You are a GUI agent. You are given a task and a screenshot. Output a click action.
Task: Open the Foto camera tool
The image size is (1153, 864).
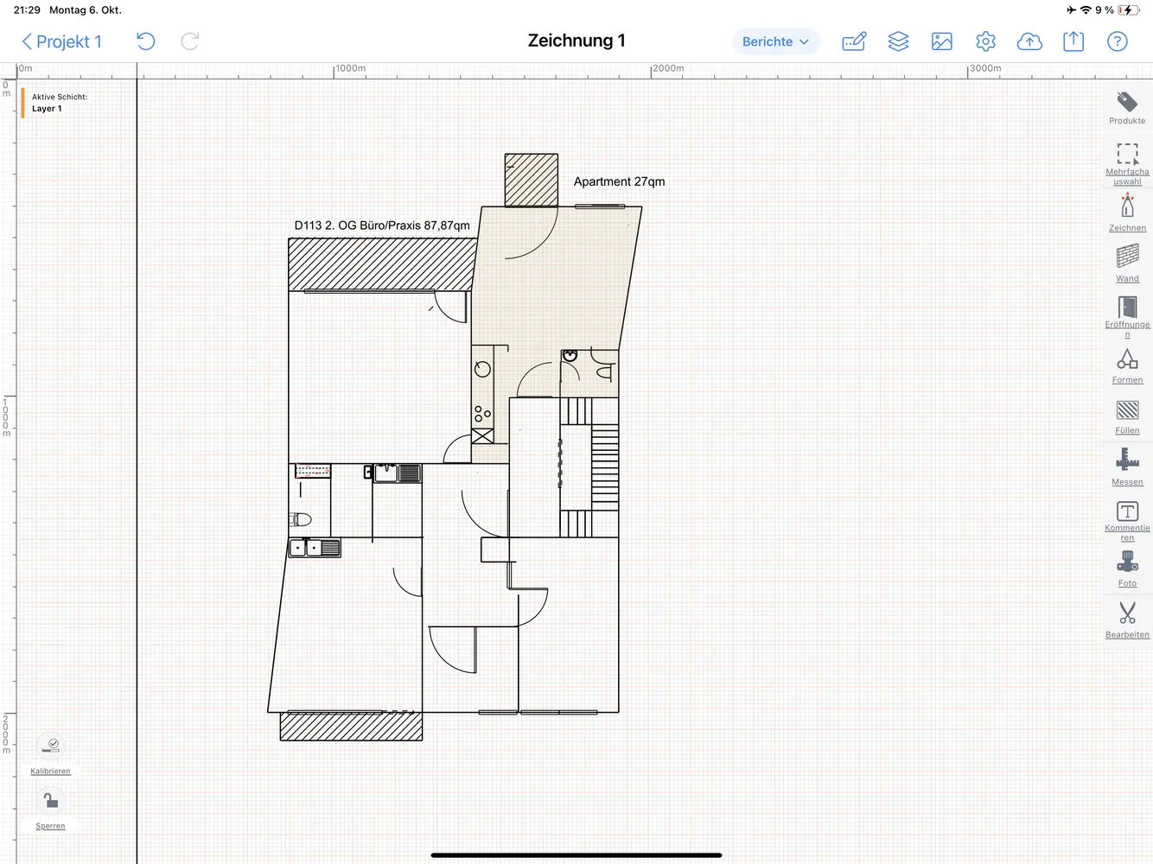click(x=1127, y=569)
